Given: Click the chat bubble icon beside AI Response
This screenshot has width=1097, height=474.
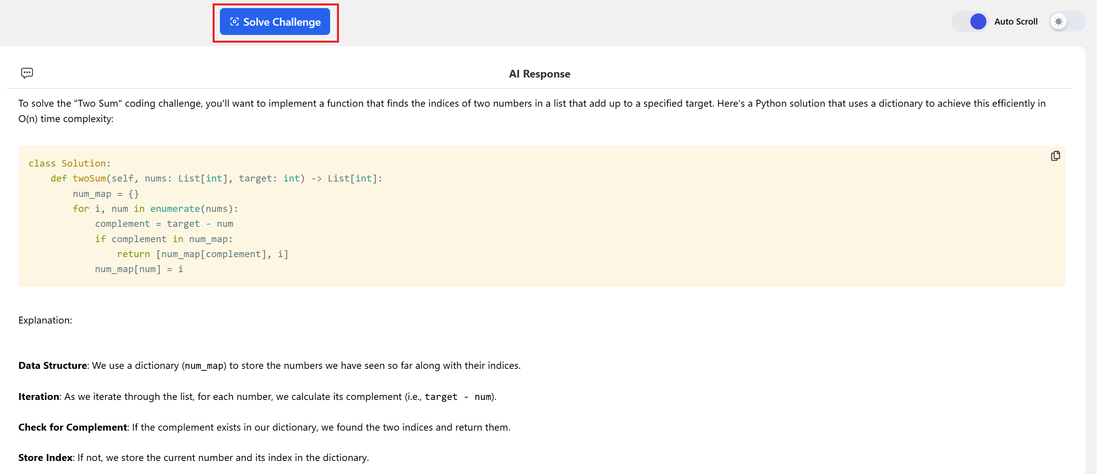Looking at the screenshot, I should point(27,73).
